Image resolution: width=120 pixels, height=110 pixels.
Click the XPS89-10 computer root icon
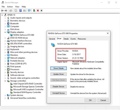click(5, 15)
